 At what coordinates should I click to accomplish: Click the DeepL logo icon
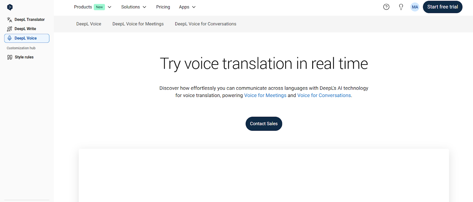click(x=10, y=7)
